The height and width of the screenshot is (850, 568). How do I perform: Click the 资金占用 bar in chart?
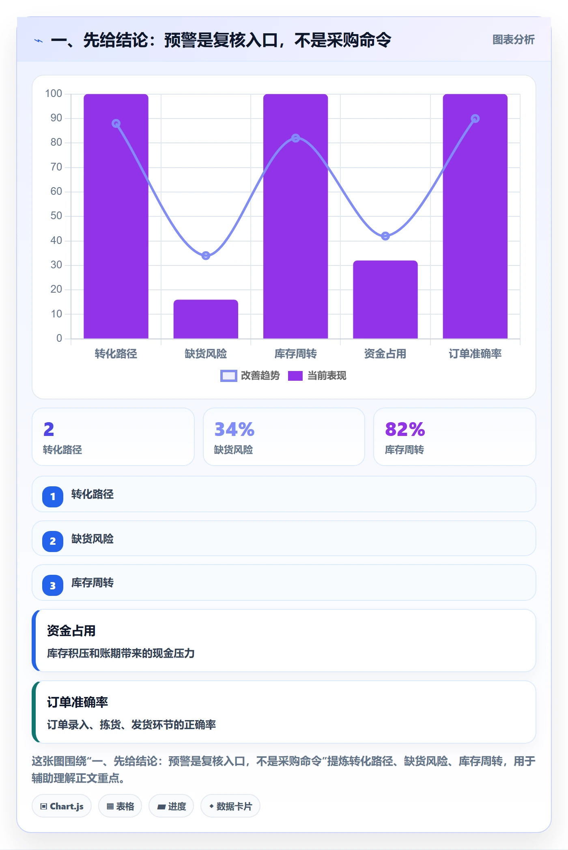385,300
